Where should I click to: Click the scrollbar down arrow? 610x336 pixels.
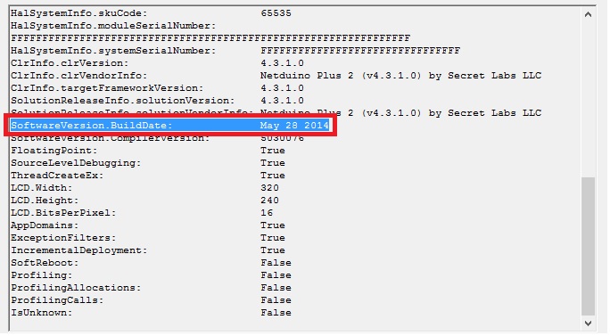click(x=588, y=324)
